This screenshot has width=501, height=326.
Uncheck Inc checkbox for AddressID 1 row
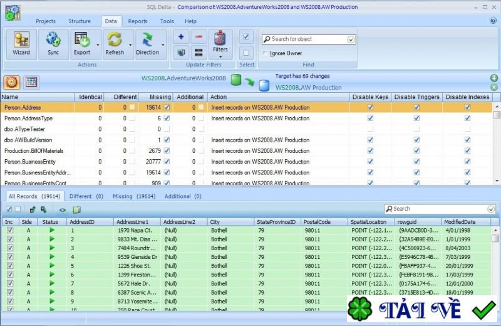click(9, 230)
